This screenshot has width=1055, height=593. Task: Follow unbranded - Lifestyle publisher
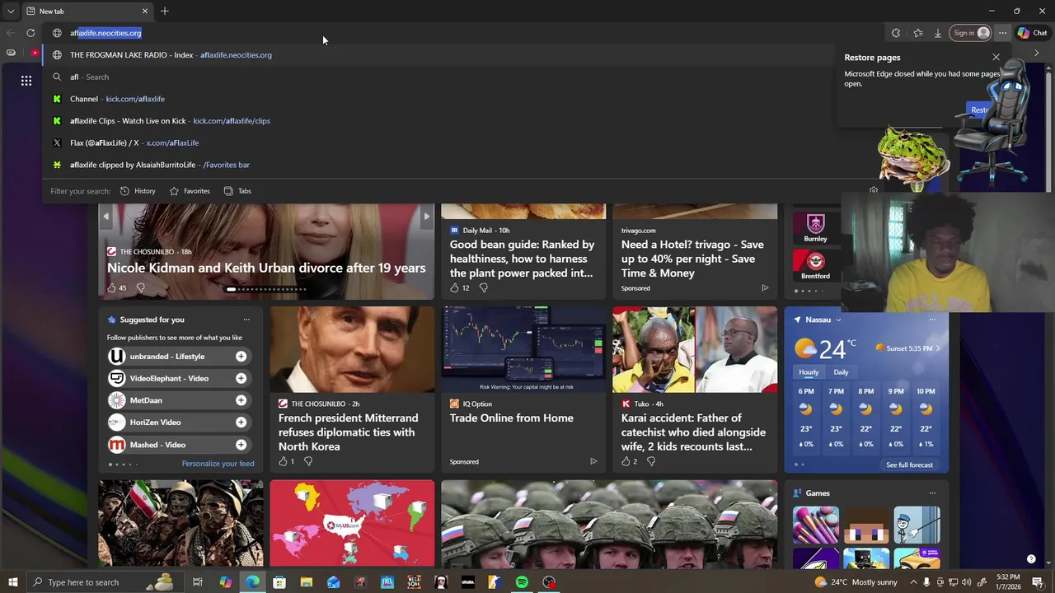241,357
